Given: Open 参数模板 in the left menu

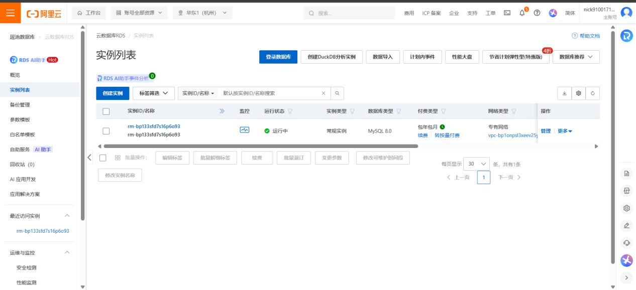Looking at the screenshot, I should 20,119.
